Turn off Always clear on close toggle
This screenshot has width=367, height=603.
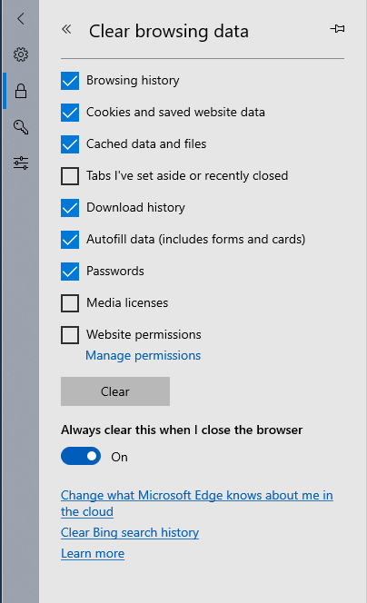tap(81, 456)
